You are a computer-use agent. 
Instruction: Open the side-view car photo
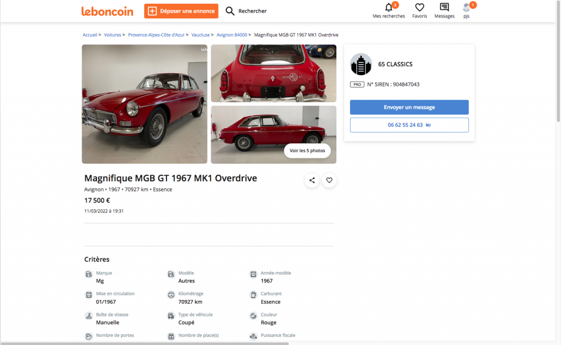coord(274,135)
